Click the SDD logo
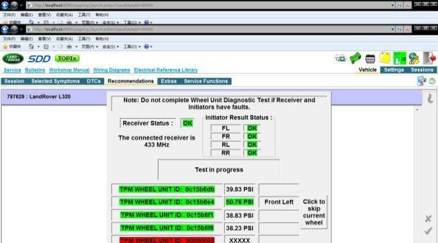438x243 pixels. pyautogui.click(x=39, y=59)
